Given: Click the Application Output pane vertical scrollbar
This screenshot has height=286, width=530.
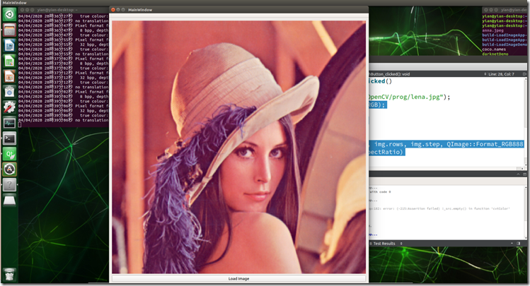Looking at the screenshot, I should tap(526, 212).
